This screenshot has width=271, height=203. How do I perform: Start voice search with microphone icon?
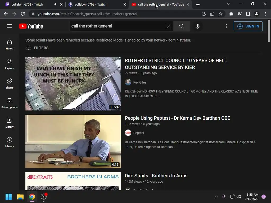pyautogui.click(x=198, y=26)
